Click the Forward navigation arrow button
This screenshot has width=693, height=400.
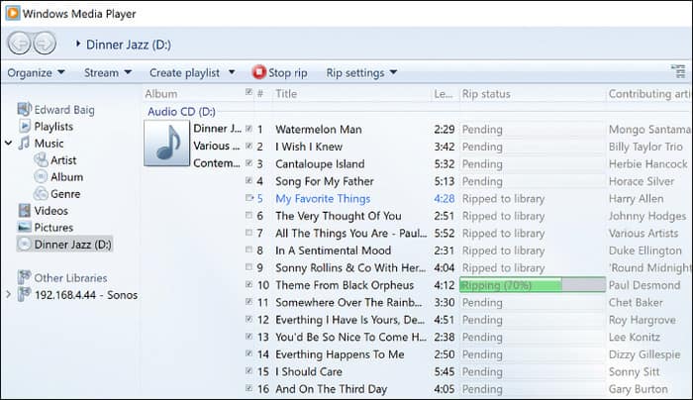pyautogui.click(x=45, y=44)
